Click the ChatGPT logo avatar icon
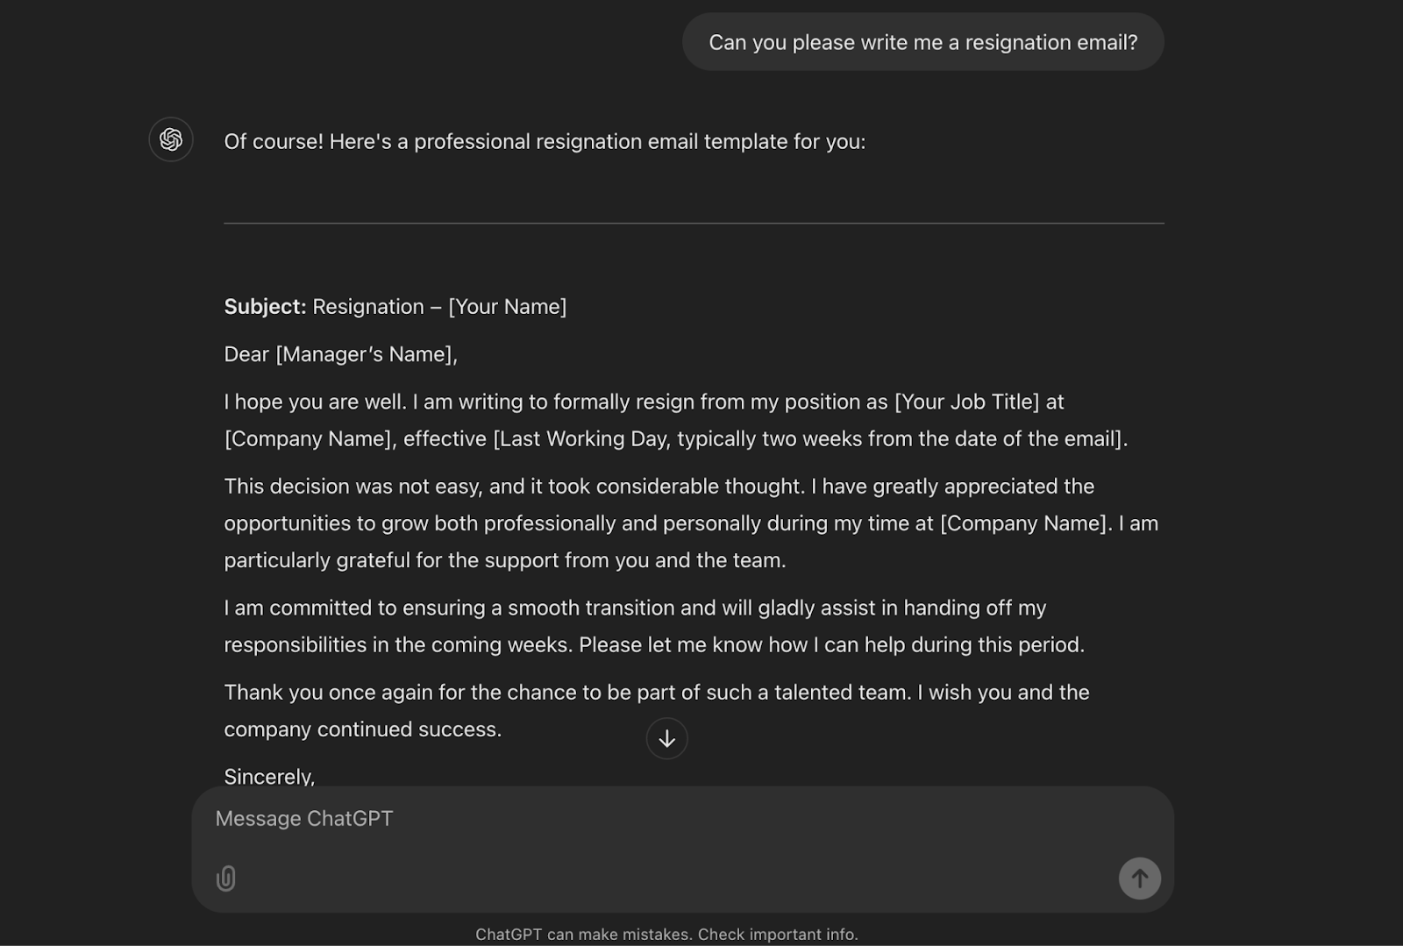 (x=170, y=140)
